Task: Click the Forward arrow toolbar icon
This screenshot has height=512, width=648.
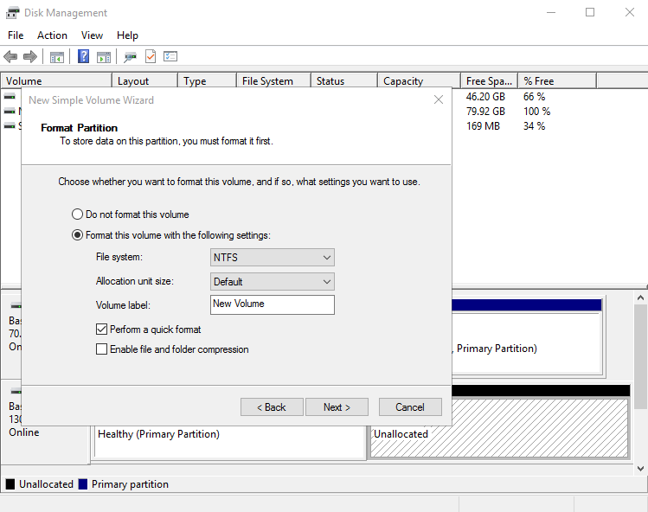Action: [29, 56]
